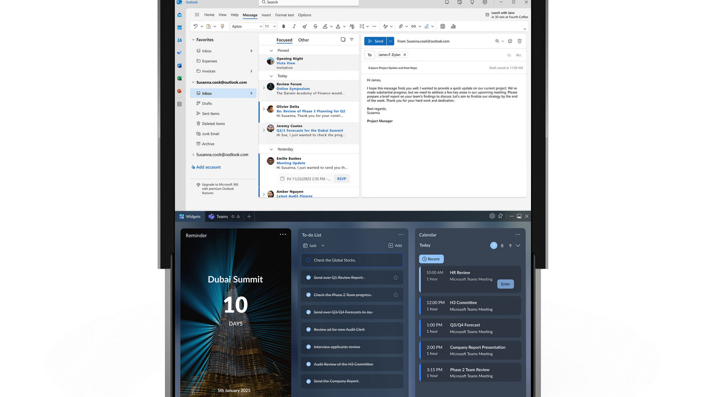
Task: Collapse the Favorites folder group
Action: 193,40
